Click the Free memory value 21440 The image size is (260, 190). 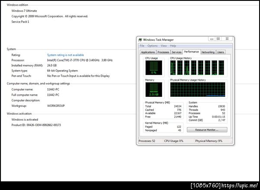click(178, 117)
